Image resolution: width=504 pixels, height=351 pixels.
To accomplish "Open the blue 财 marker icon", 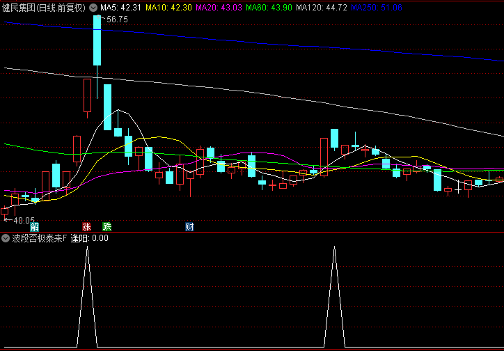I will (x=189, y=227).
